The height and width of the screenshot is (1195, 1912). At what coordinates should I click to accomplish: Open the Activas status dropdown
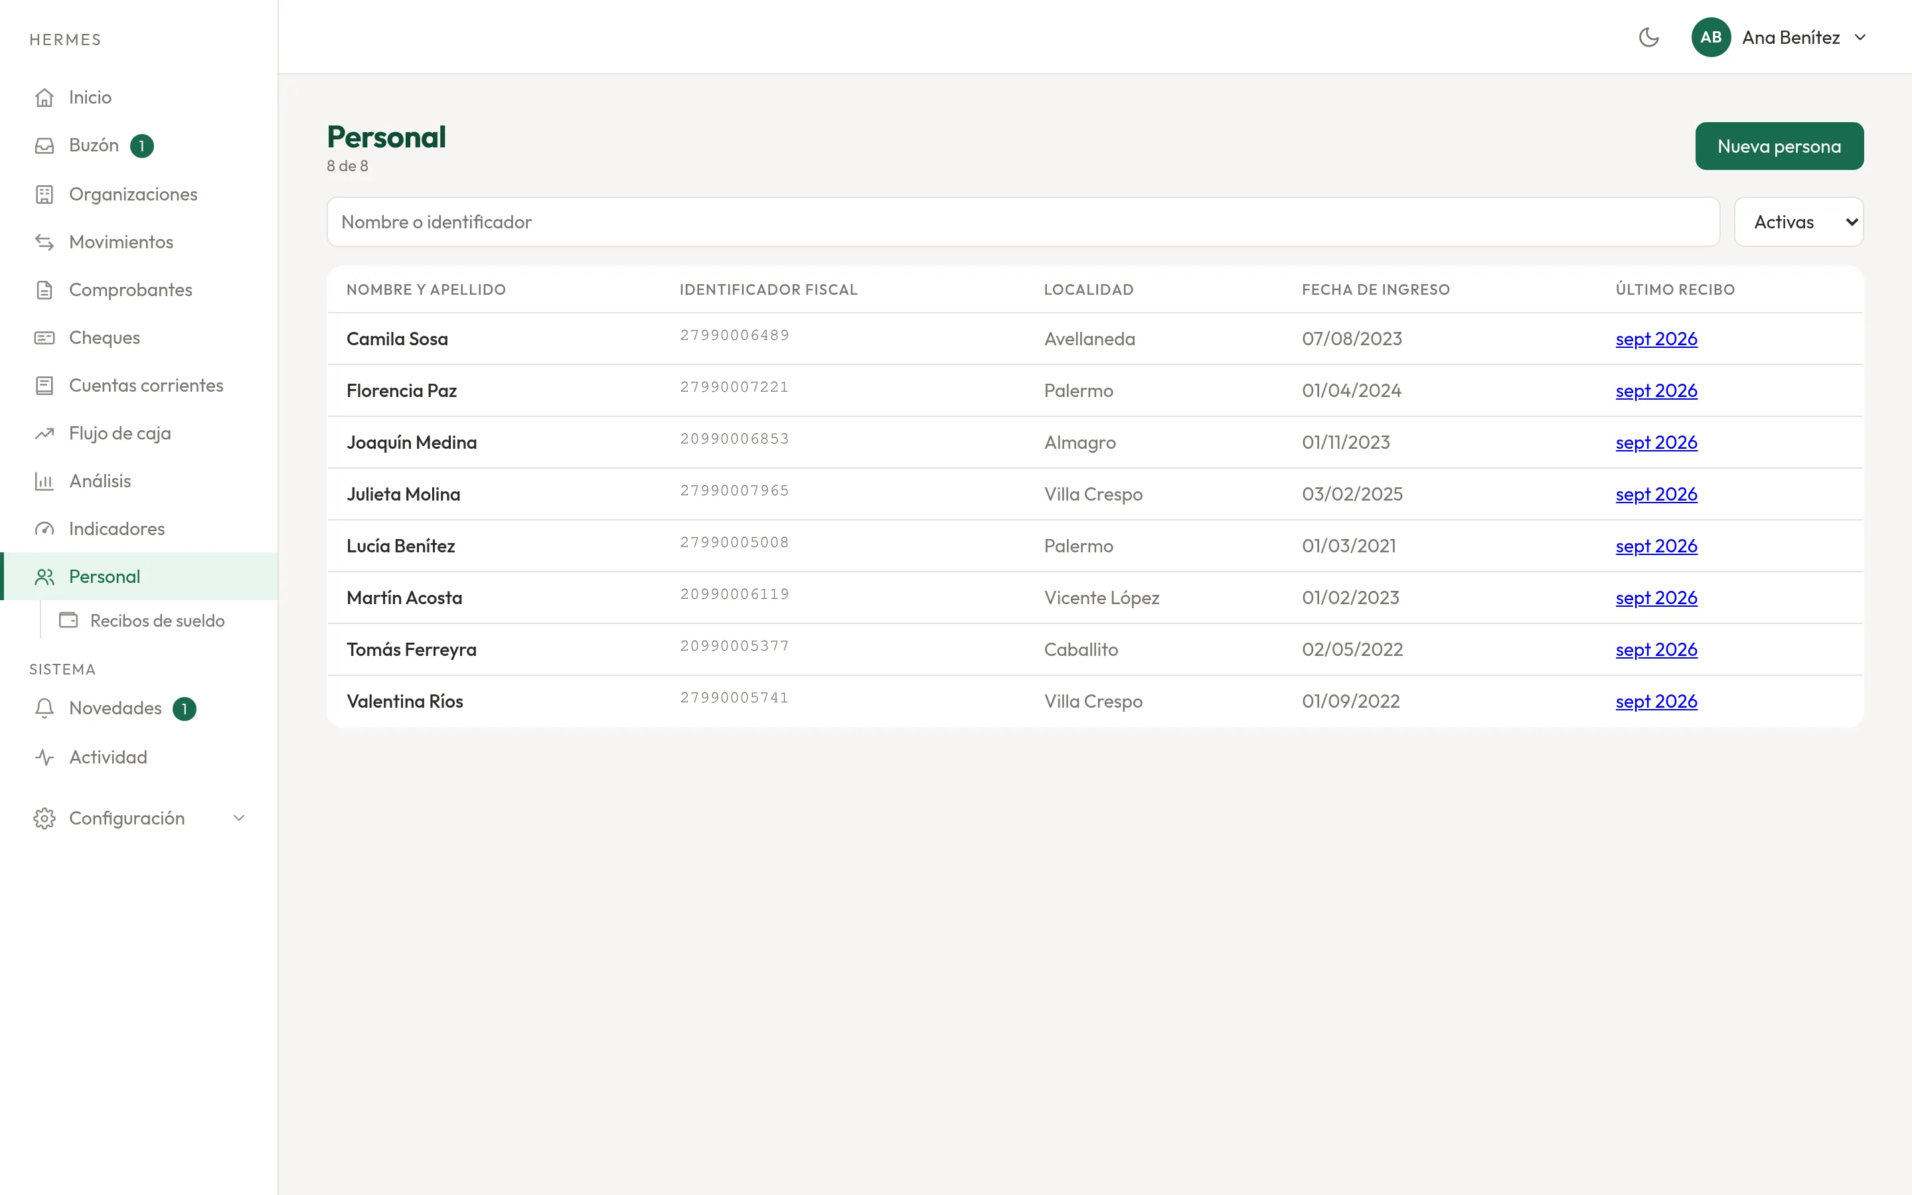tap(1798, 222)
